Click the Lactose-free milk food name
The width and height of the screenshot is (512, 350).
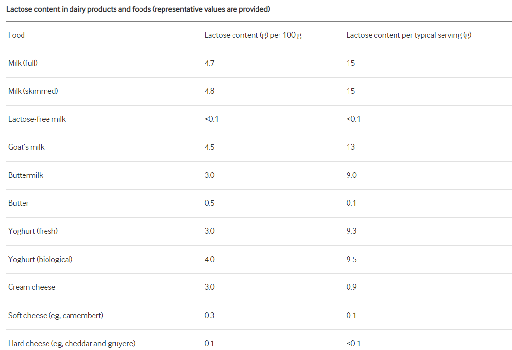click(37, 119)
